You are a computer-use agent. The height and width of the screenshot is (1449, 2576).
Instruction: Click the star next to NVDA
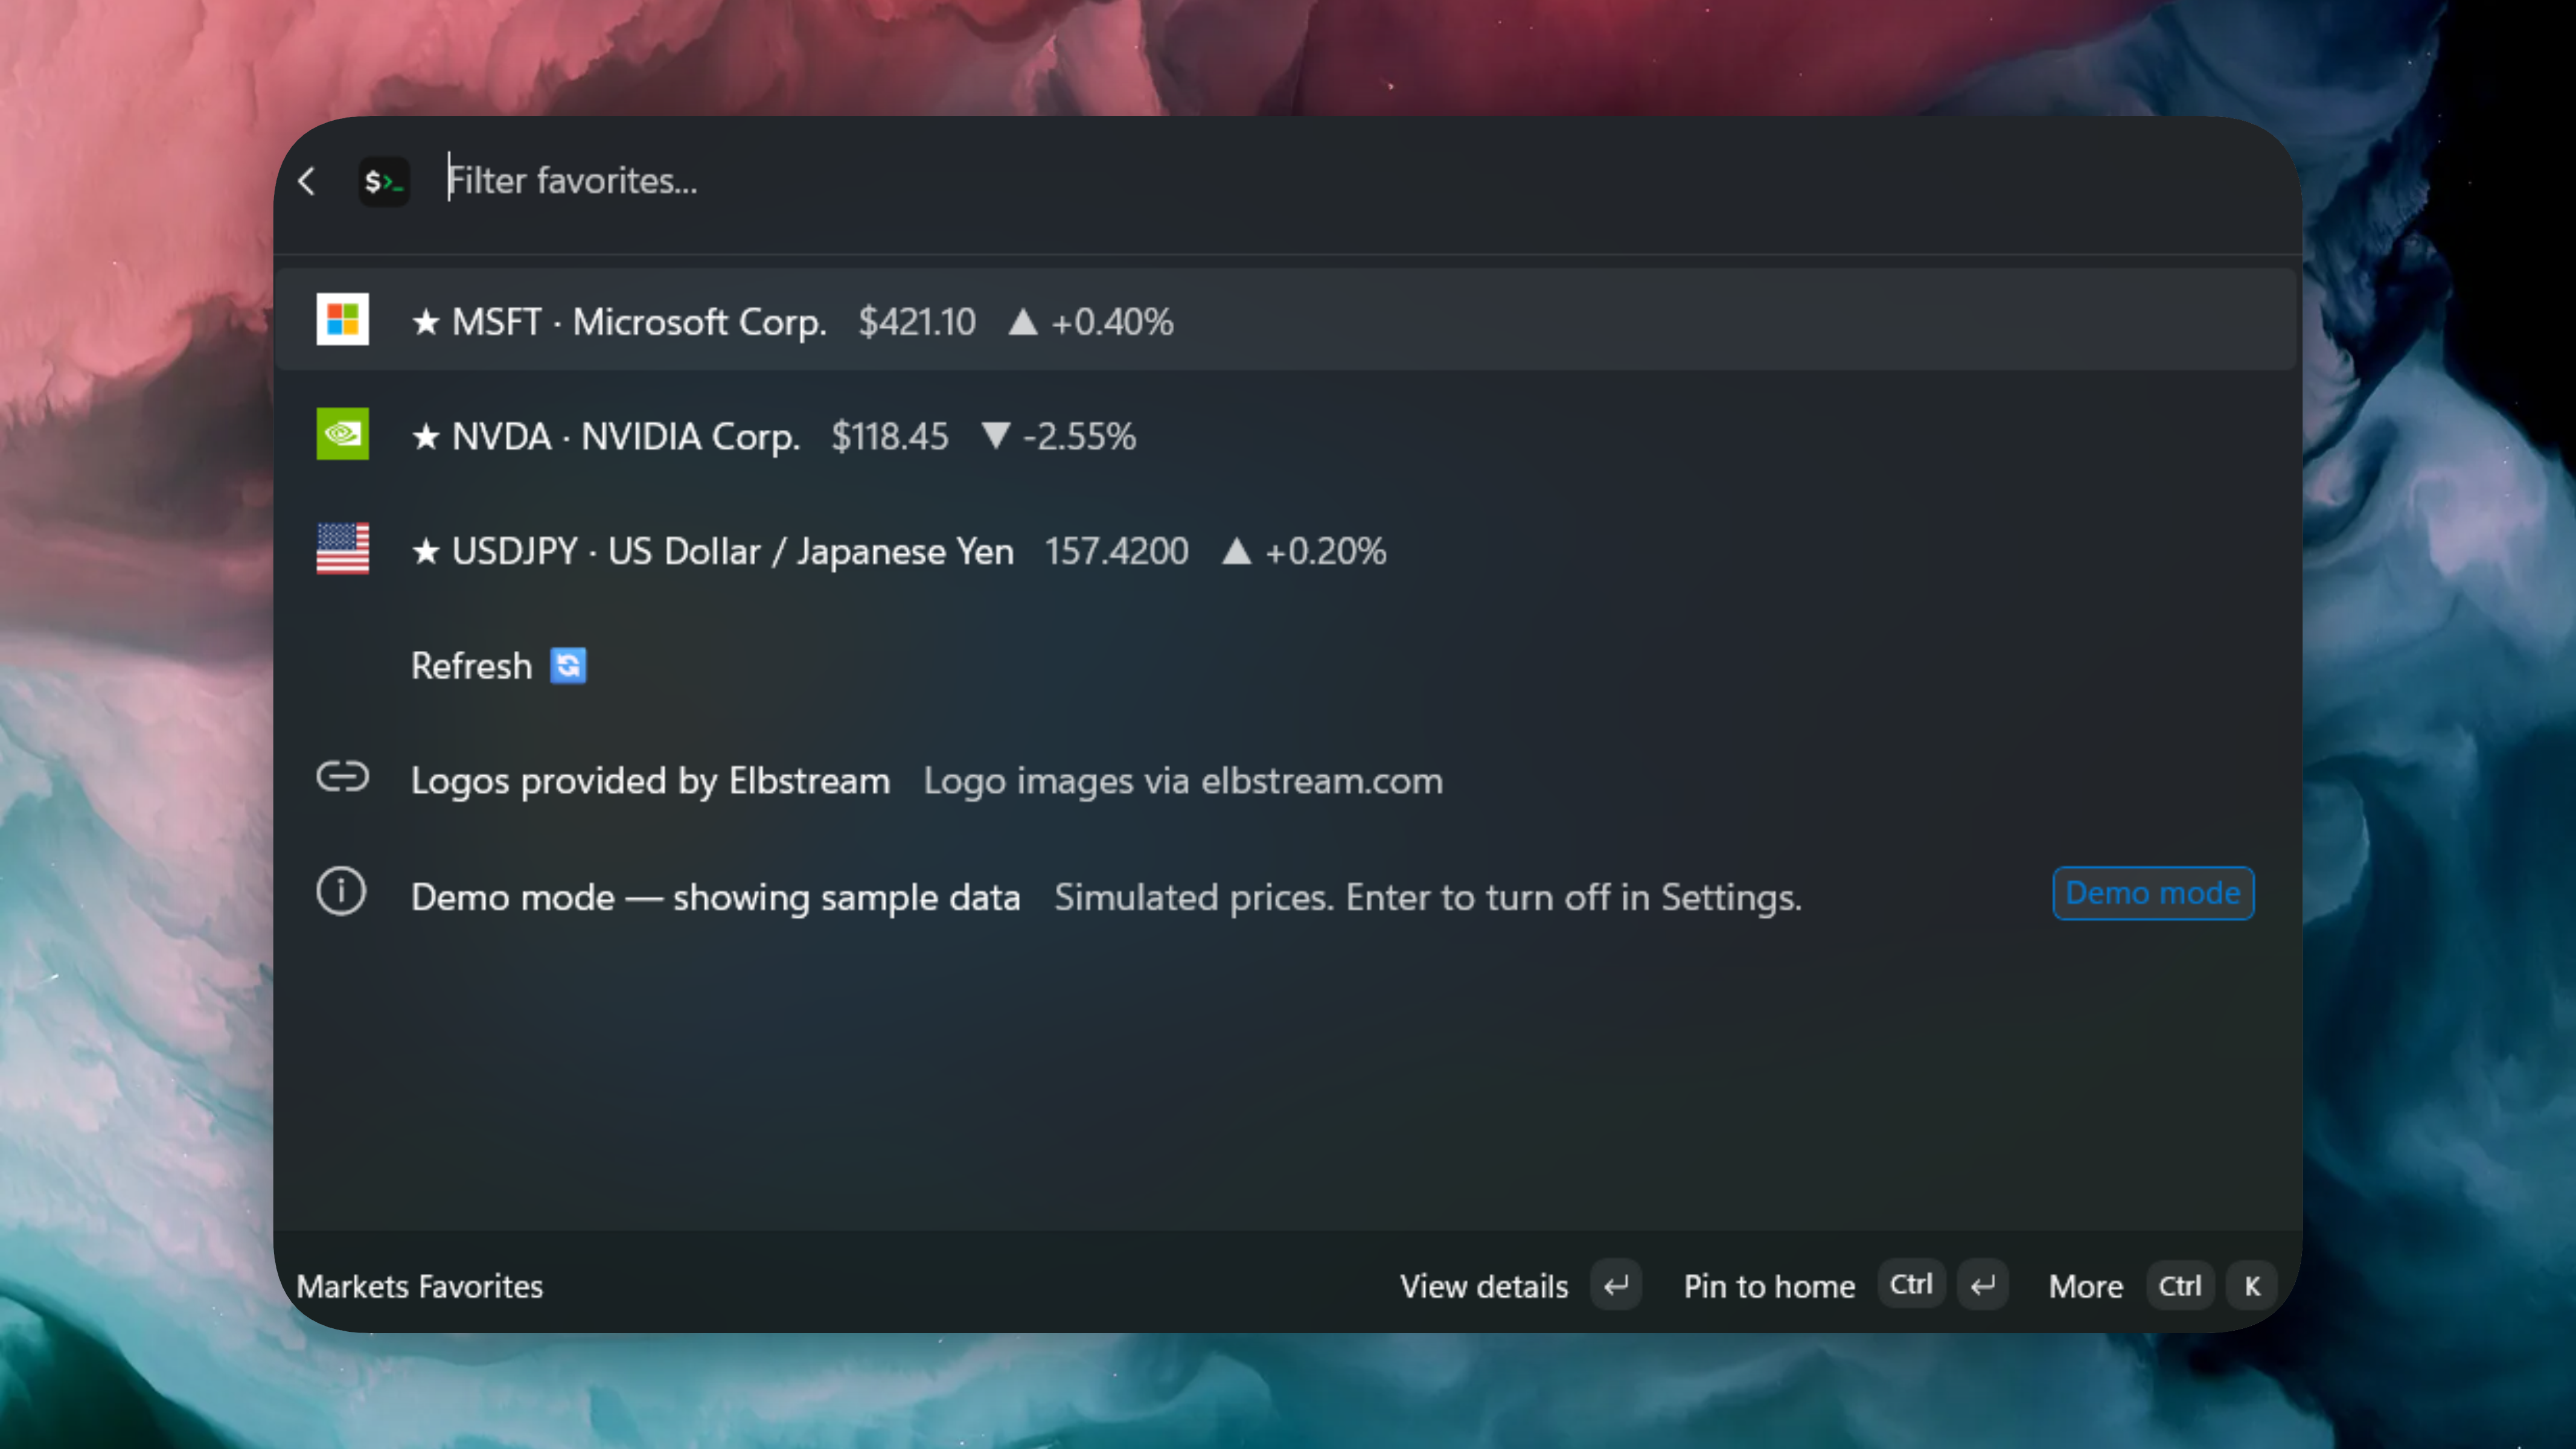(x=426, y=437)
